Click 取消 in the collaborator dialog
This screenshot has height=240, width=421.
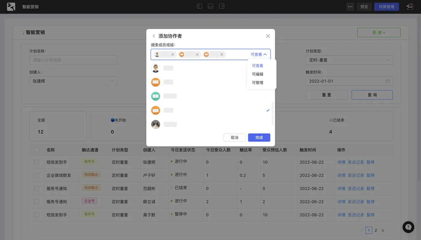click(235, 138)
